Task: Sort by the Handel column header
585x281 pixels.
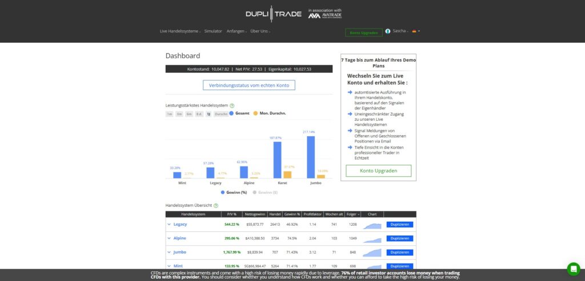Action: pyautogui.click(x=275, y=214)
